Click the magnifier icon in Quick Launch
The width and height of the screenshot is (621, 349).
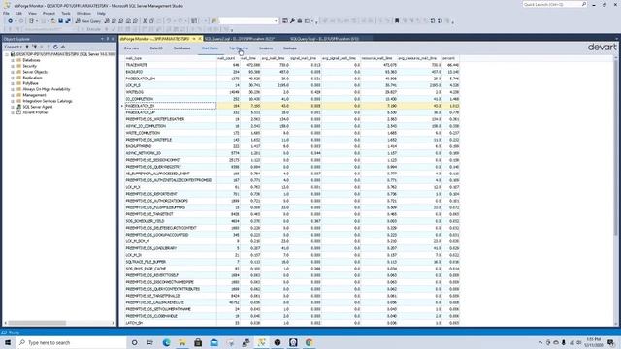tap(584, 4)
